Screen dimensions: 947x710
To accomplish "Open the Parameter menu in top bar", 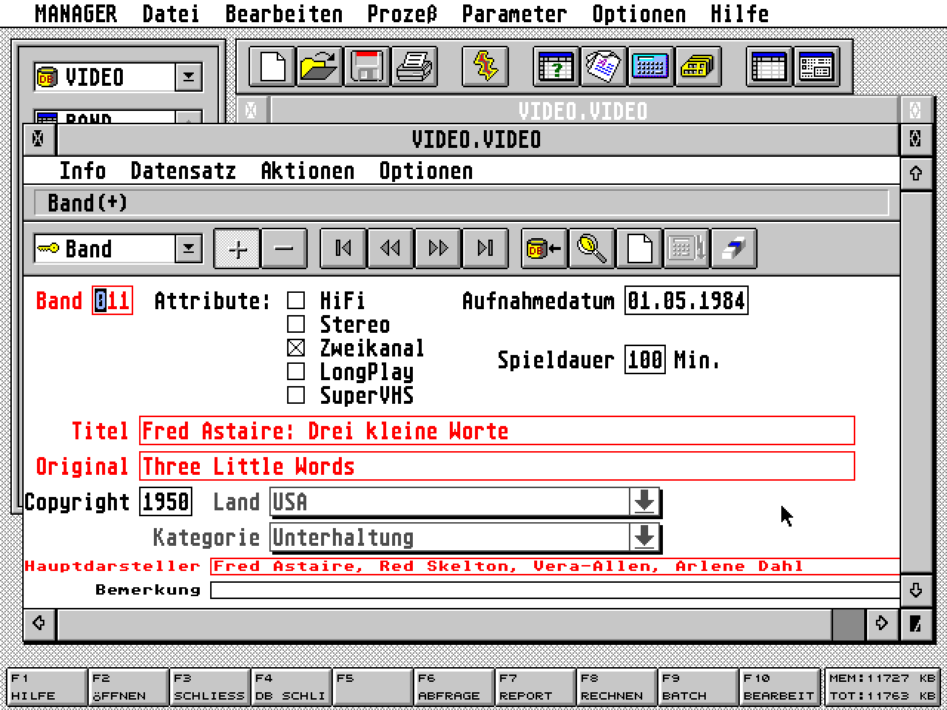I will point(514,13).
